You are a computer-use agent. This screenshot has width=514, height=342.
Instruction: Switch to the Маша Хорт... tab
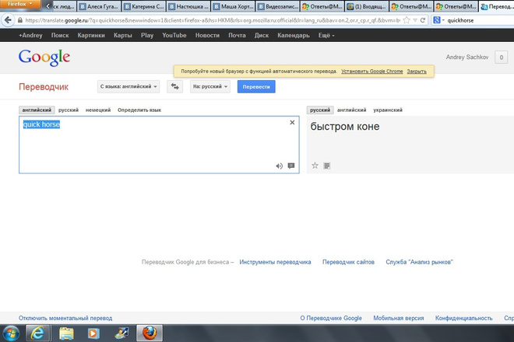pos(233,6)
